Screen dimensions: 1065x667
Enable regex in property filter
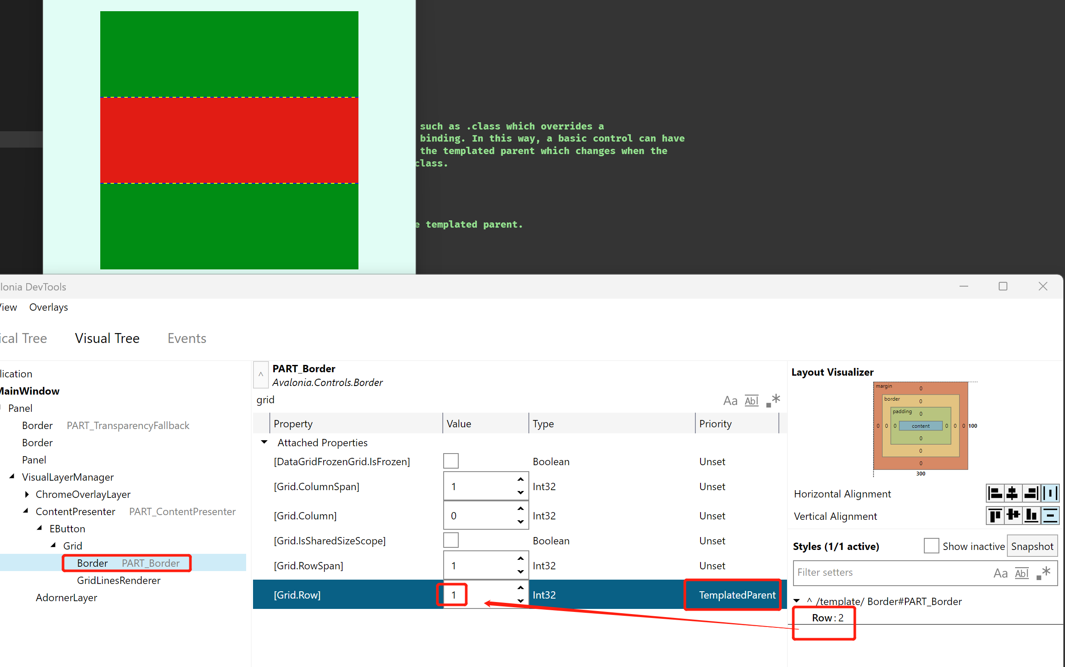coord(773,401)
